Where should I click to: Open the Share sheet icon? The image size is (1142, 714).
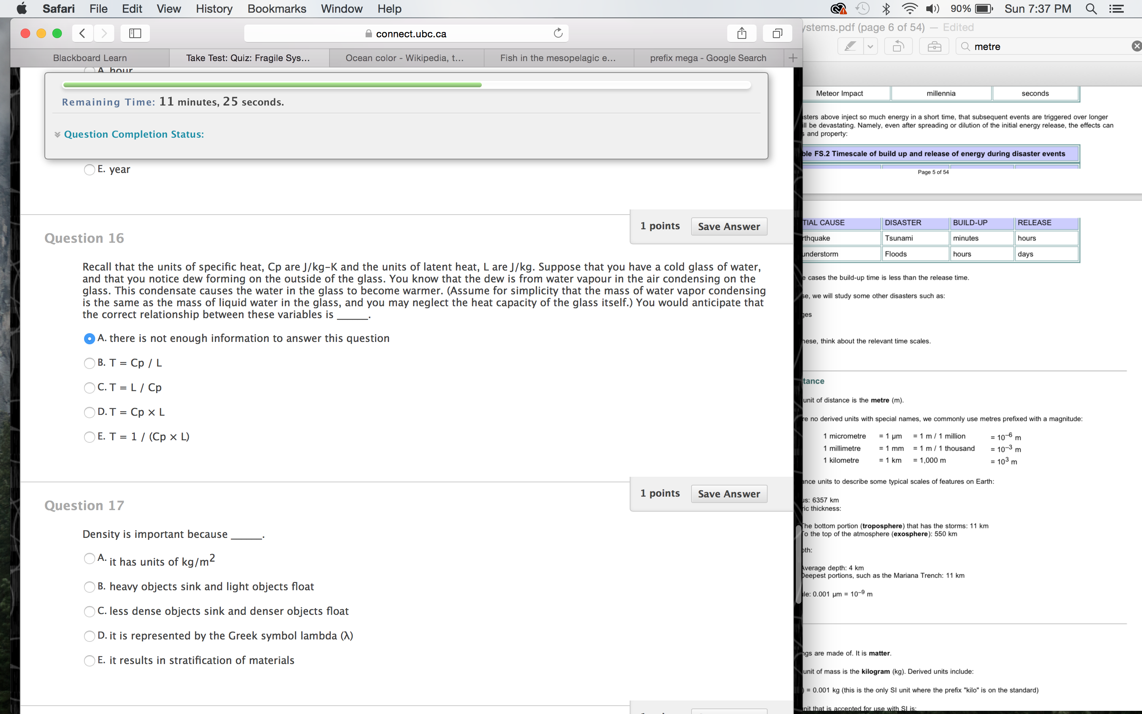click(x=742, y=33)
